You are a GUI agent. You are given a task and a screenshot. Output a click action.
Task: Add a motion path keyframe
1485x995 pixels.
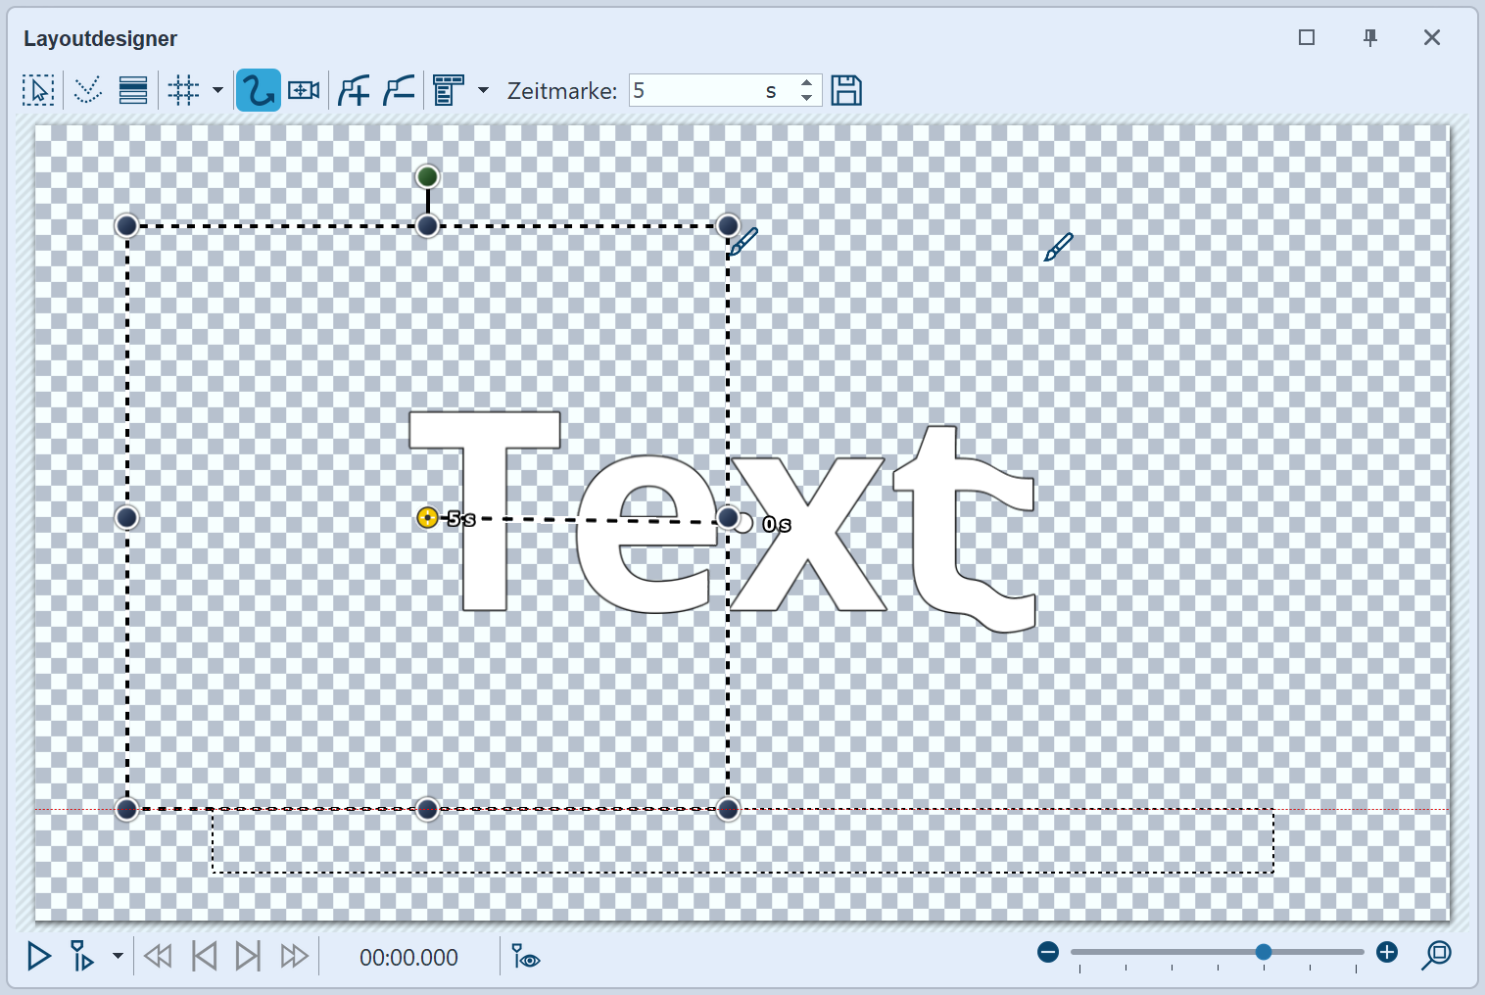(x=354, y=91)
